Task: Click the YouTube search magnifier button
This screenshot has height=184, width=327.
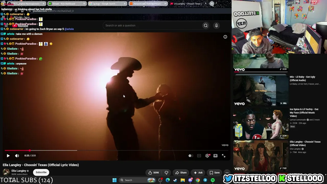Action: click(x=206, y=26)
